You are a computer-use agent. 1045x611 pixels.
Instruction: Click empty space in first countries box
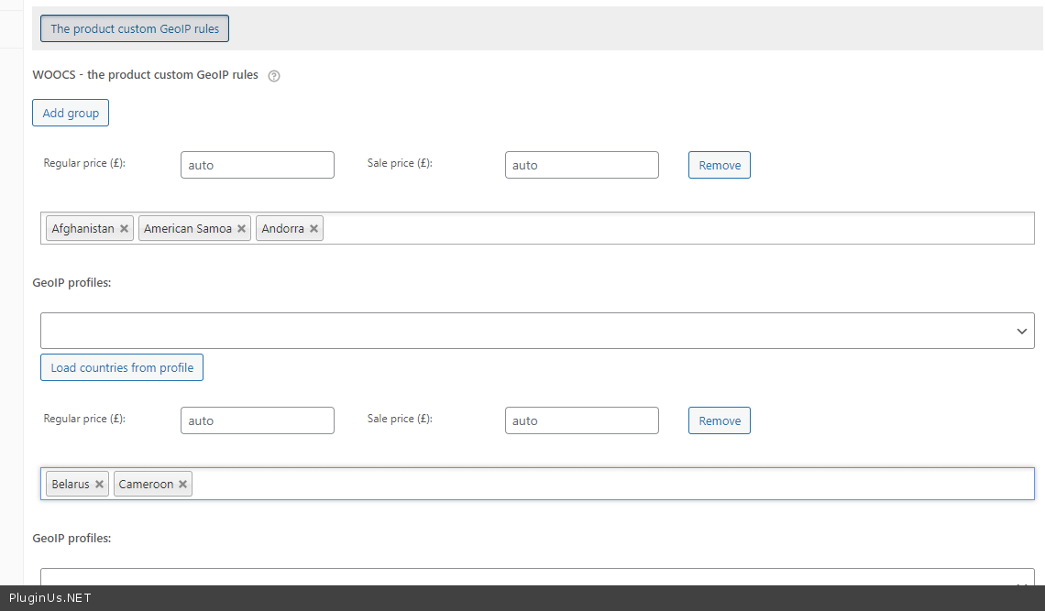click(x=678, y=229)
